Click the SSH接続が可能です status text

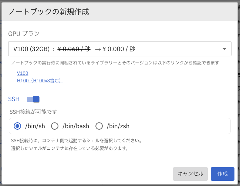pos(33,112)
